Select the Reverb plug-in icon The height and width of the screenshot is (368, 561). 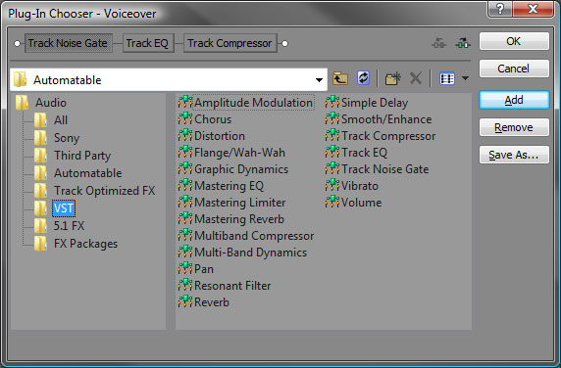[x=185, y=302]
